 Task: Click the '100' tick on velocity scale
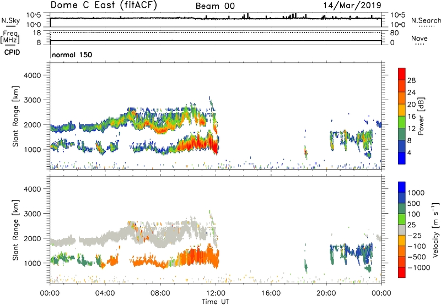pyautogui.click(x=413, y=214)
